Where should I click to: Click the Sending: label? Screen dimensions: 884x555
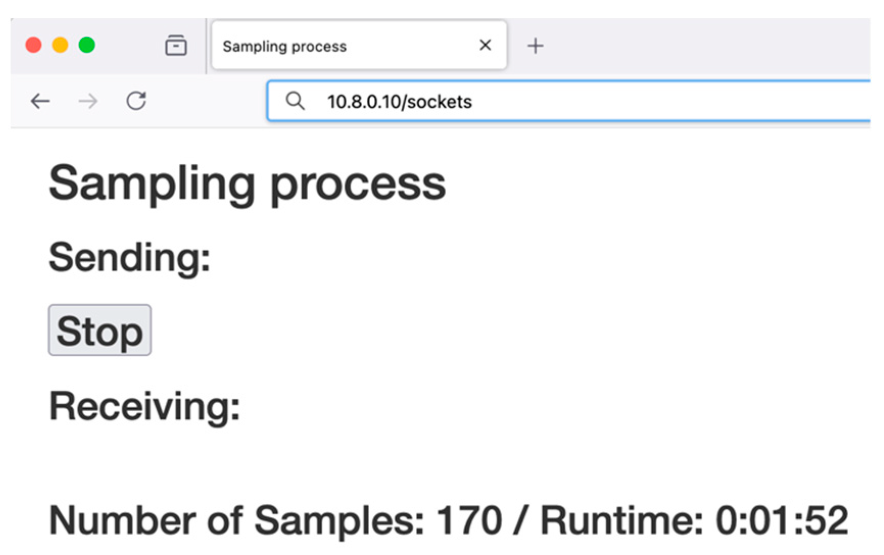129,258
